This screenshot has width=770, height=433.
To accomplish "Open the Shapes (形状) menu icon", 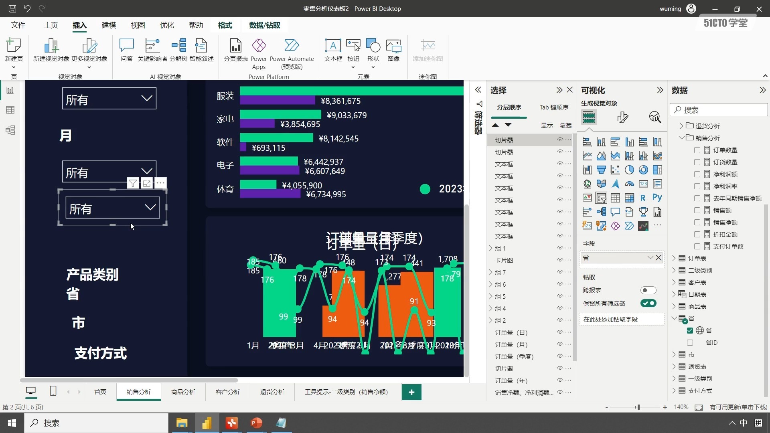I will (x=373, y=45).
